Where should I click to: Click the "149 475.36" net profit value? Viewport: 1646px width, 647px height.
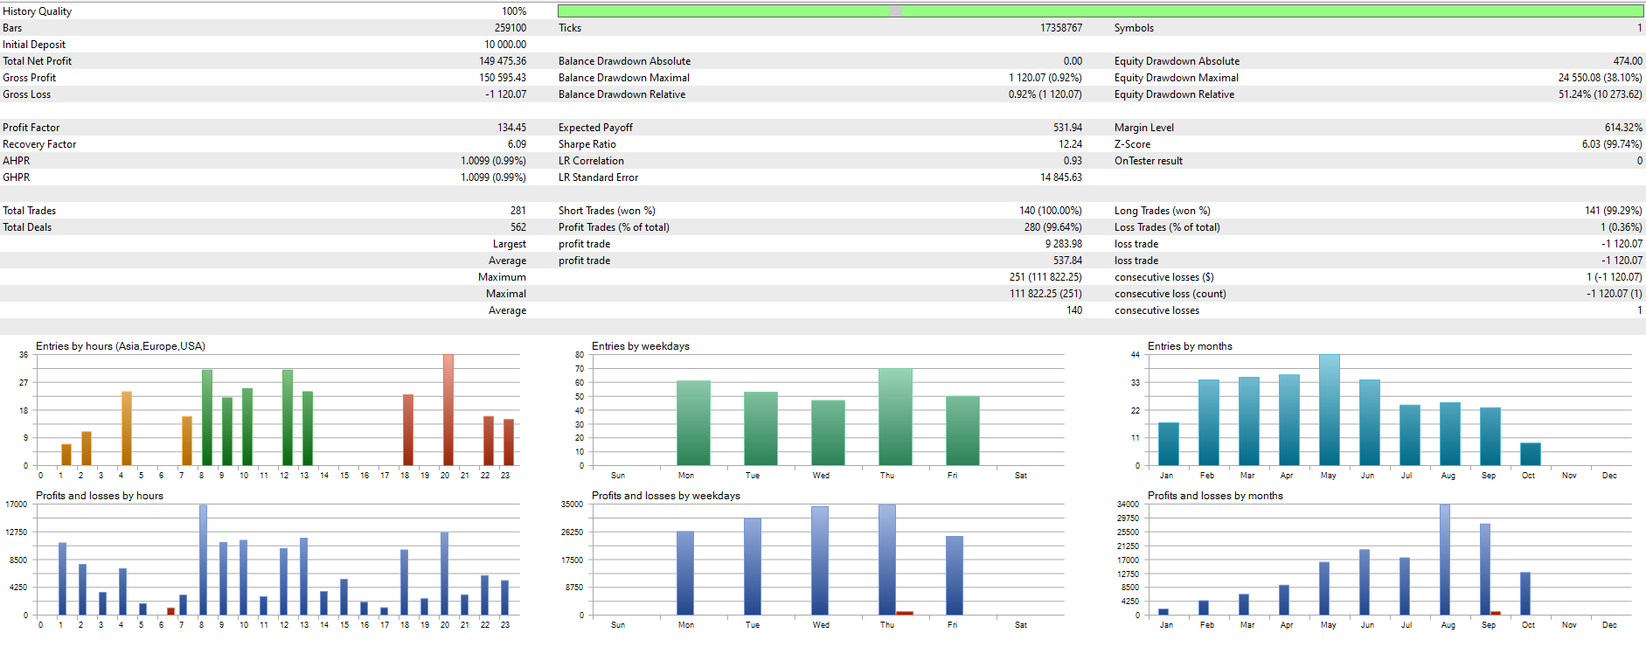[503, 61]
